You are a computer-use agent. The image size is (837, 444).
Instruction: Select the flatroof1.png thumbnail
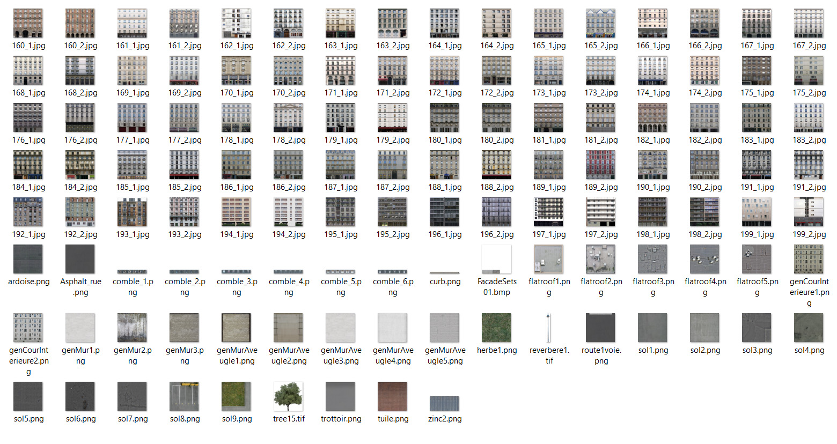(548, 259)
